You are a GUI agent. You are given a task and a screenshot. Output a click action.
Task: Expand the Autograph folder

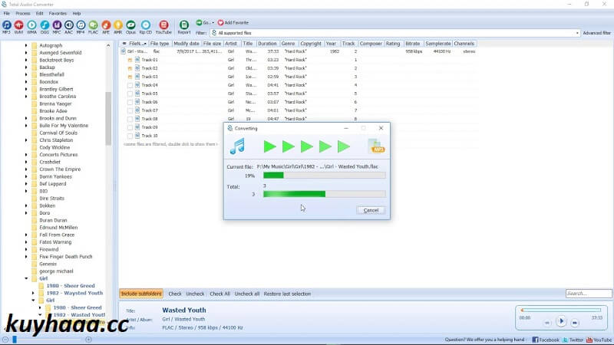click(26, 45)
